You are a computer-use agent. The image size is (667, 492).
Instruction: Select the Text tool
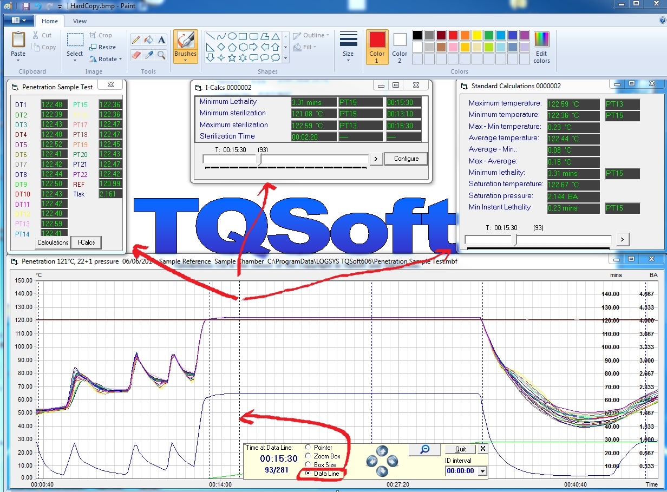(x=161, y=40)
